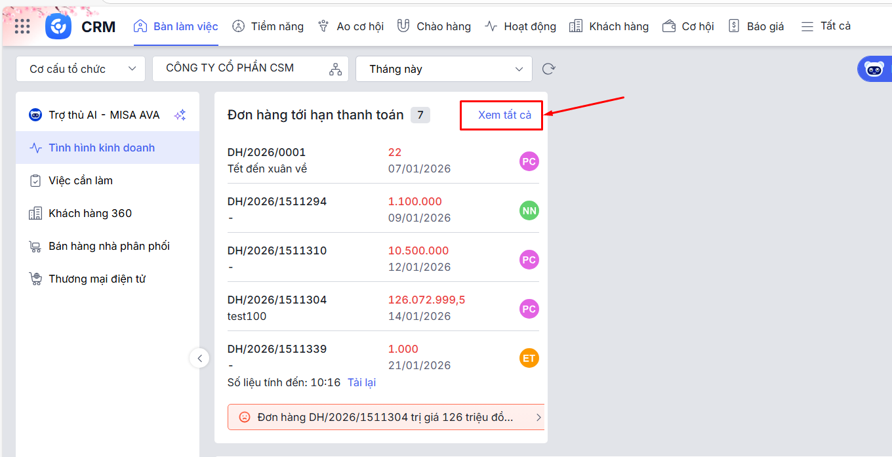Expand the Cơ cấu tổ chức dropdown
Viewport: 892px width, 457px height.
[81, 69]
